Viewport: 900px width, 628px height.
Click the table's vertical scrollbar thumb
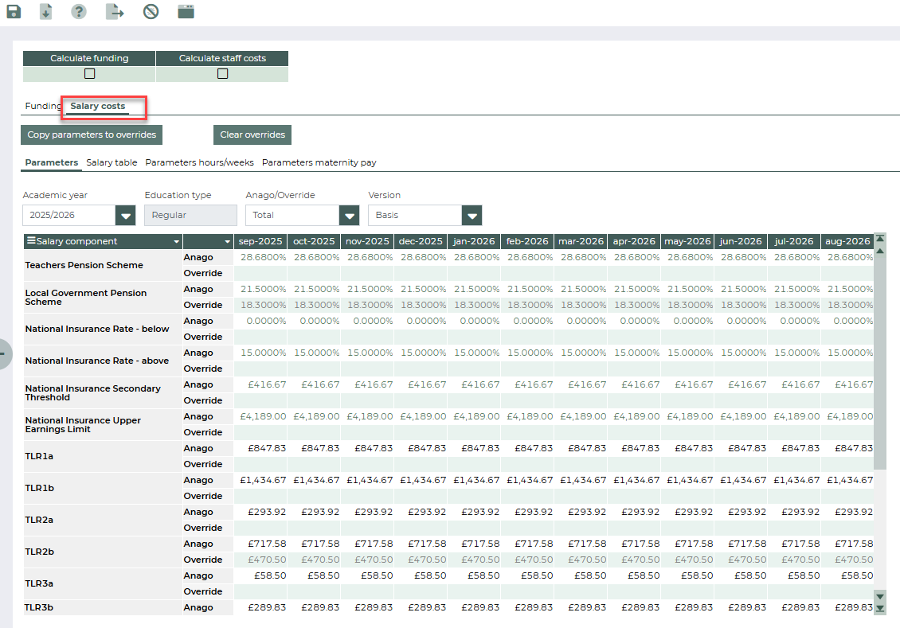(880, 362)
